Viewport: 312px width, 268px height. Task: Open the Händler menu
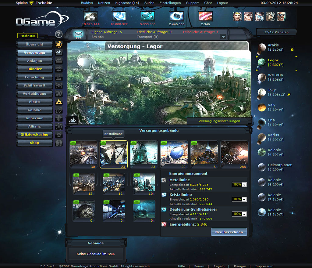(34, 69)
